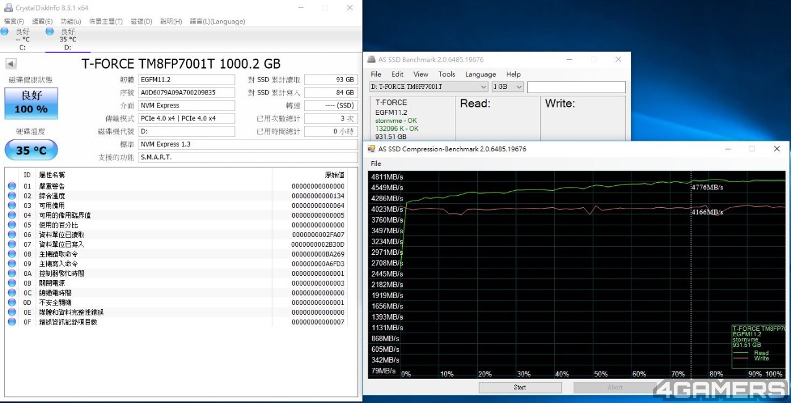791x403 pixels.
Task: Maximize the CrystalDiskInfo window
Action: [325, 7]
